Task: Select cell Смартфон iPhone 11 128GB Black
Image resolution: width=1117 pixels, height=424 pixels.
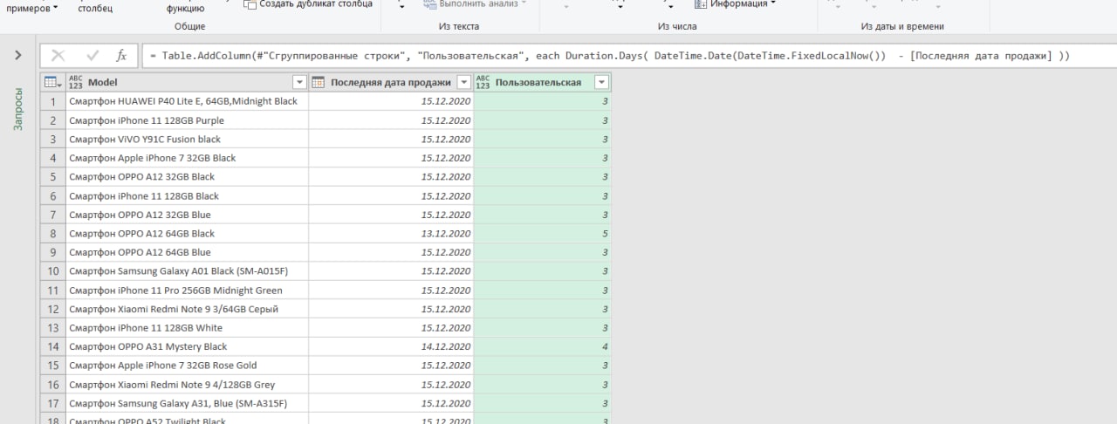Action: point(186,196)
